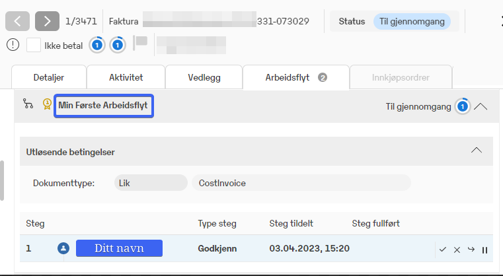Click the vertical scrollbar on the left edge
This screenshot has width=503, height=276.
point(2,180)
